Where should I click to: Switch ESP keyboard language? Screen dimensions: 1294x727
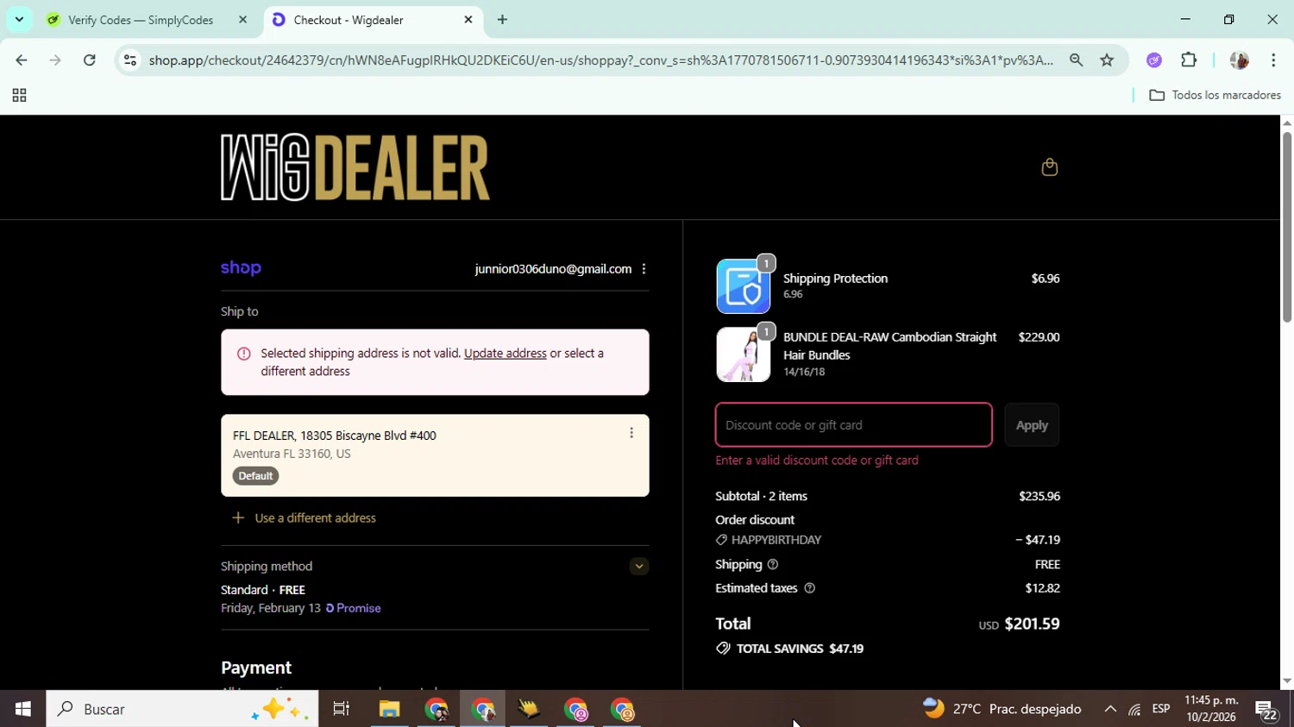point(1161,709)
